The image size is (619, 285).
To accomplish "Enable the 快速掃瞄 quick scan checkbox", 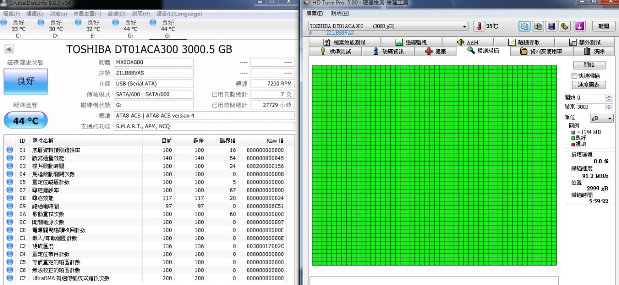I will pos(575,75).
